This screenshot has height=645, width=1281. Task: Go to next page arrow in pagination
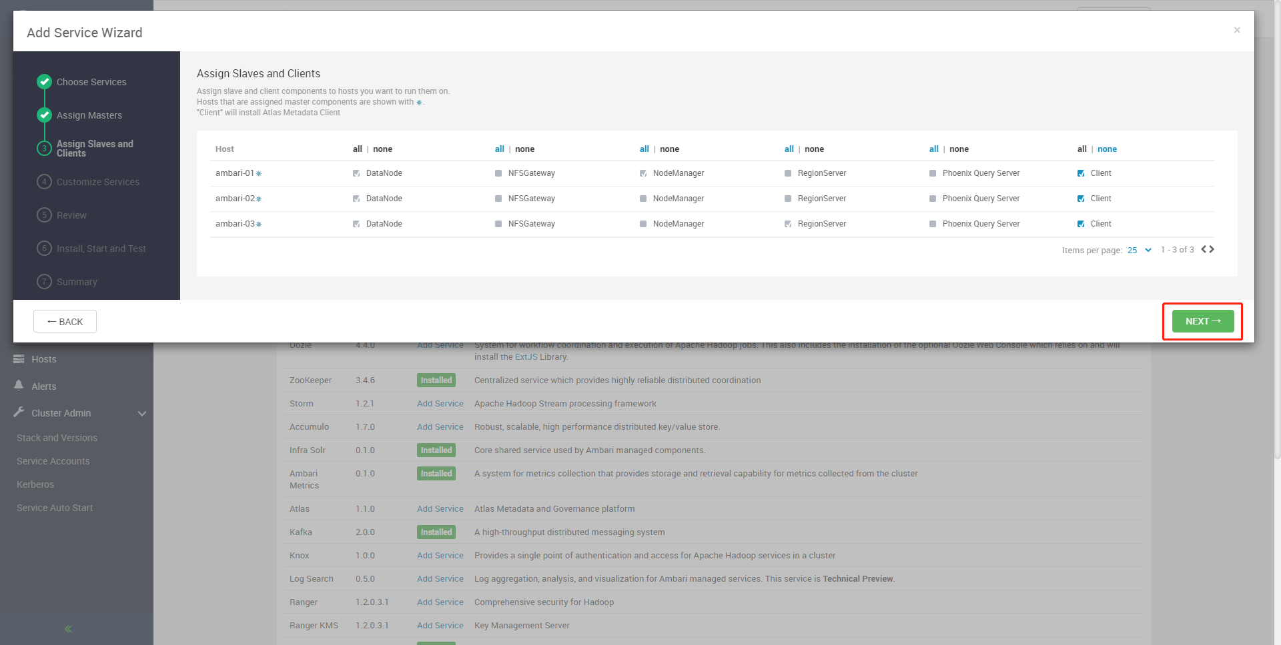point(1212,249)
